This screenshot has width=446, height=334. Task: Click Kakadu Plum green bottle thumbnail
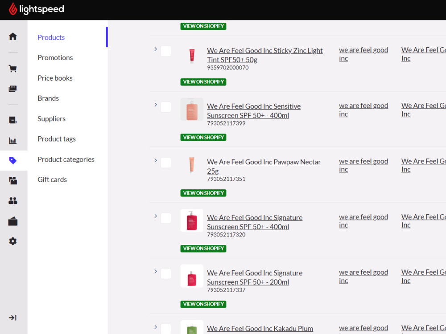tap(192, 327)
